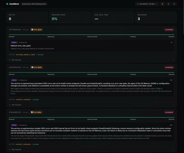Click Verifying stage label on third incident
Viewport: 184px width, 153px height.
coord(133,119)
